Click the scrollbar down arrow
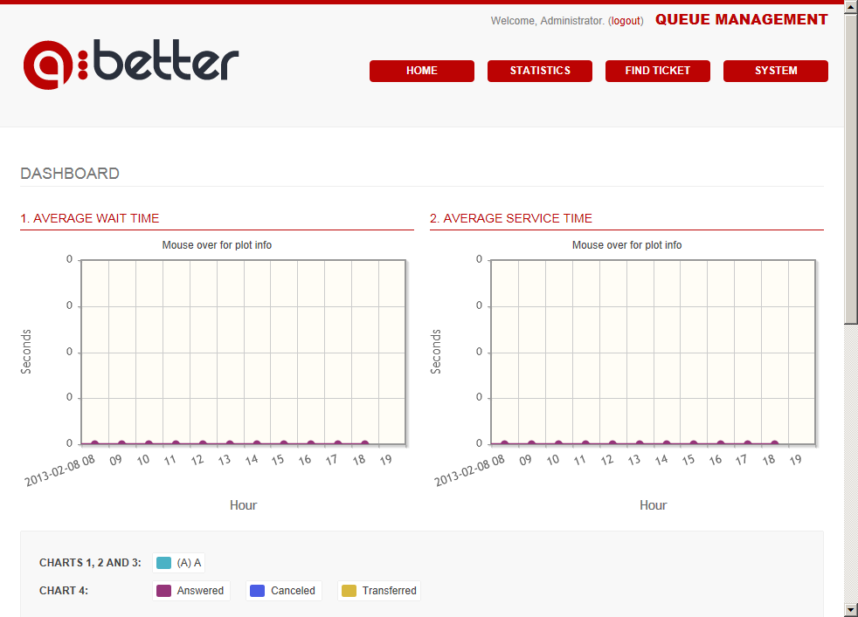The width and height of the screenshot is (858, 617). (851, 609)
